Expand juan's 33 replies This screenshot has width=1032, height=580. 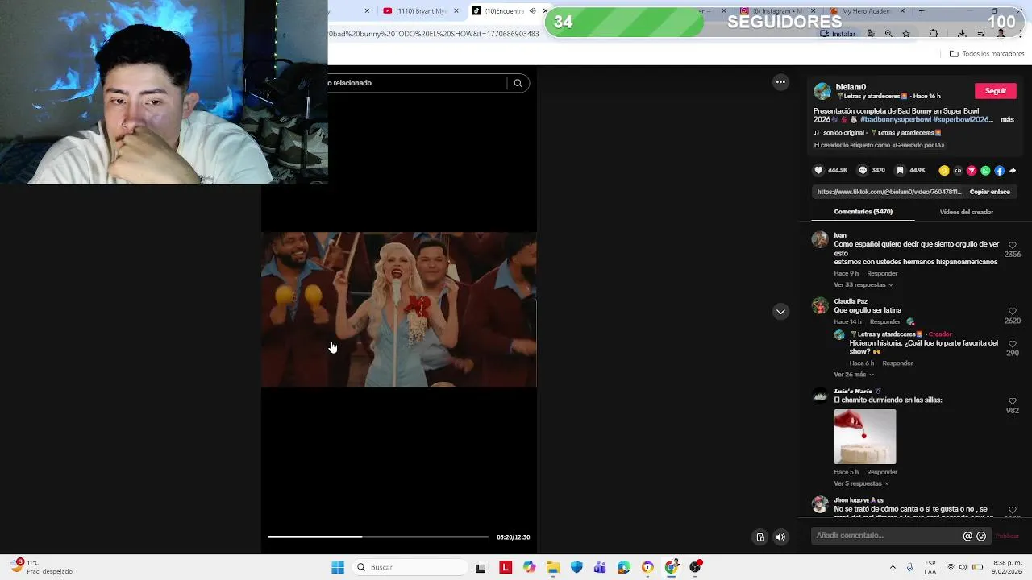pyautogui.click(x=863, y=284)
